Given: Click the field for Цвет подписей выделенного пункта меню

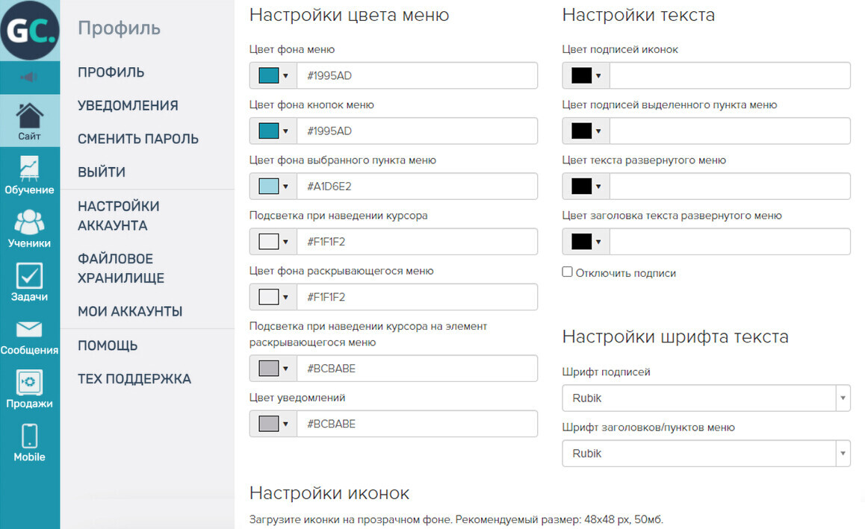Looking at the screenshot, I should pyautogui.click(x=730, y=131).
